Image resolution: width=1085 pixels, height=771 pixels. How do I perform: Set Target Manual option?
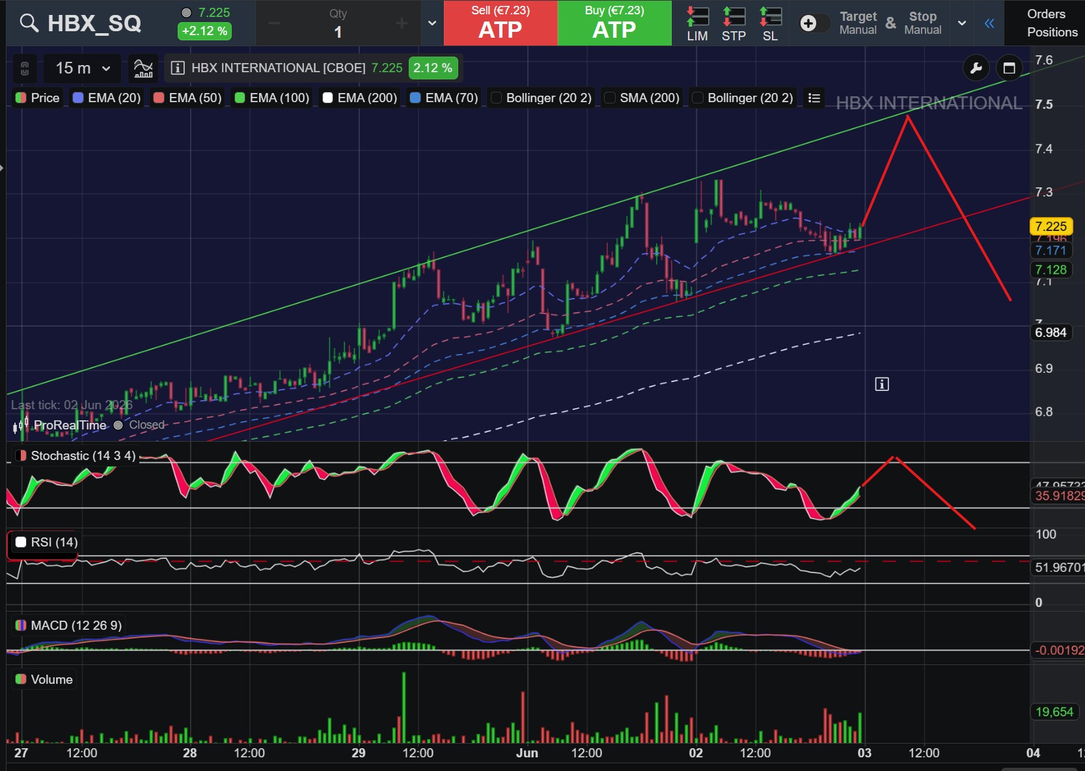click(x=858, y=23)
